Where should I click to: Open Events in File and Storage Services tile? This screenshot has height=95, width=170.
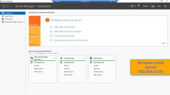point(37,65)
